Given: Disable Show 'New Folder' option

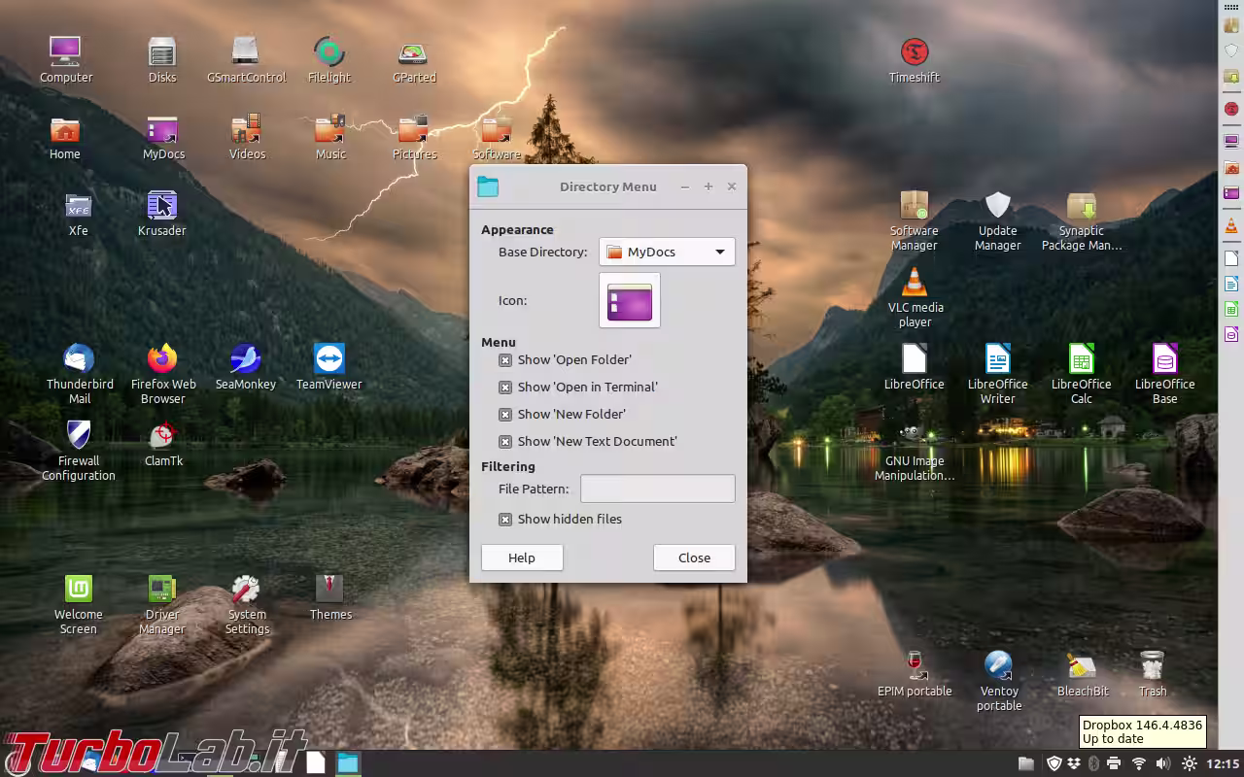Looking at the screenshot, I should (x=505, y=415).
